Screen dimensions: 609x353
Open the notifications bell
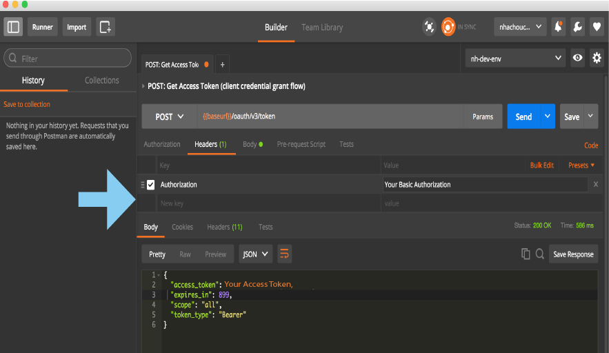[558, 27]
